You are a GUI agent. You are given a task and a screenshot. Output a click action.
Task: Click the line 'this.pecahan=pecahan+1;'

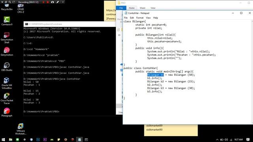(x=164, y=41)
